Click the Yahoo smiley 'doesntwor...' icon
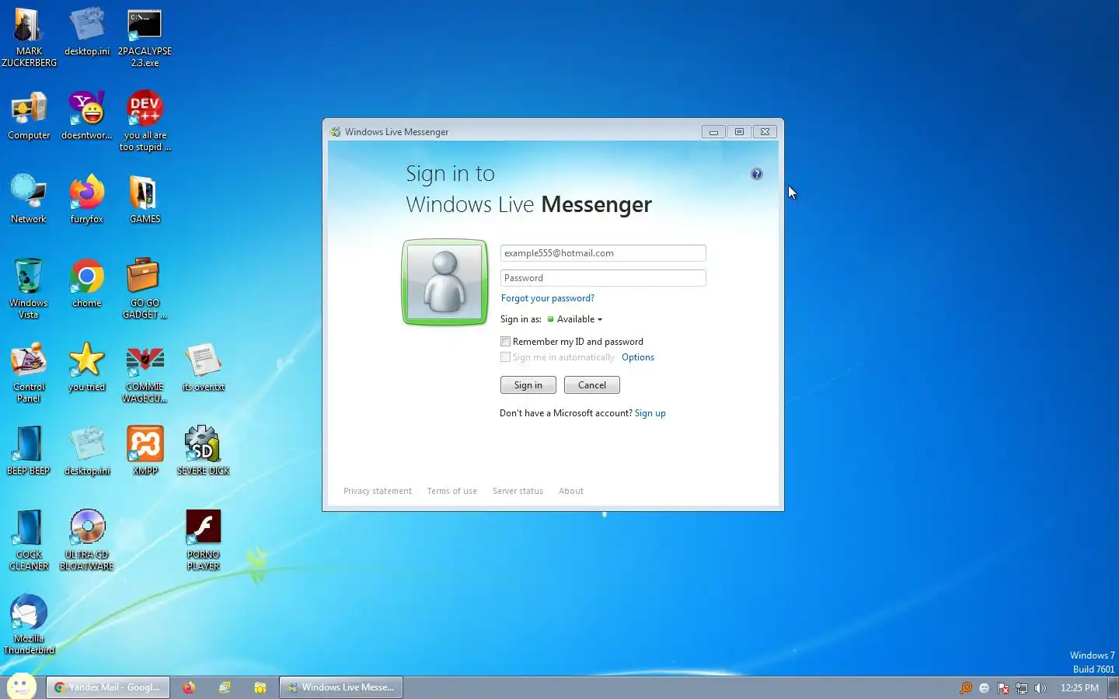The height and width of the screenshot is (699, 1119). click(x=87, y=116)
